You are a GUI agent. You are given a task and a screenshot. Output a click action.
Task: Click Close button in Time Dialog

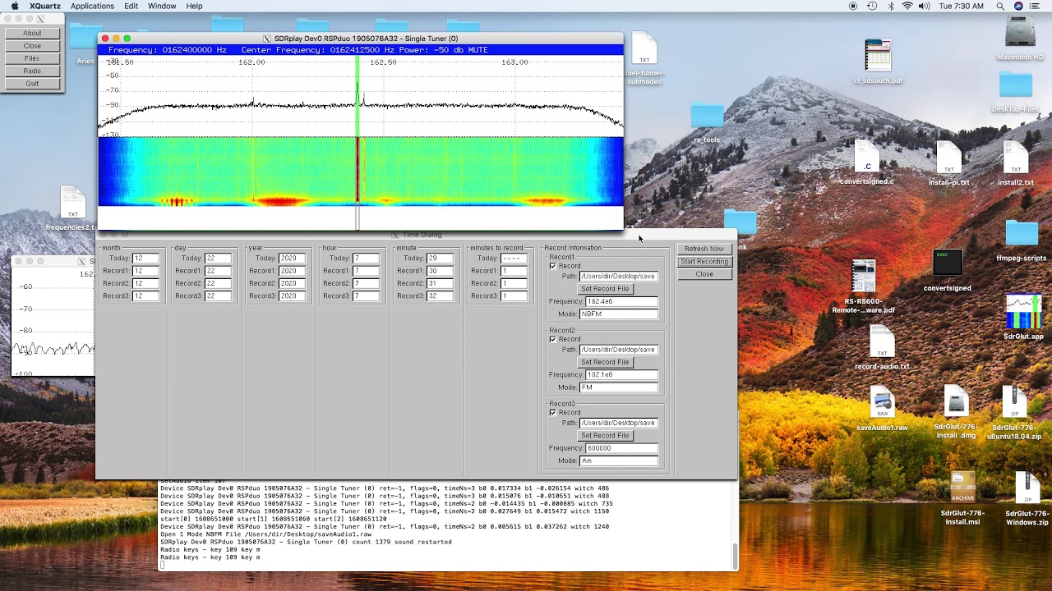(704, 274)
